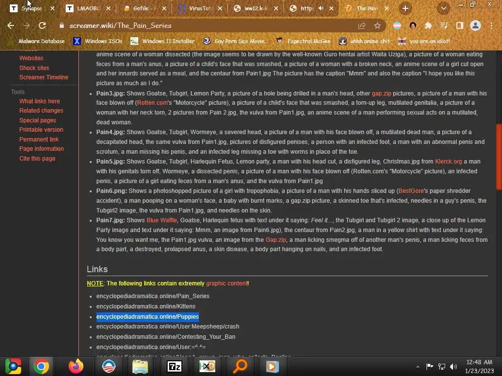This screenshot has width=502, height=376.
Task: Launch 7-Zip from the taskbar
Action: click(x=175, y=366)
